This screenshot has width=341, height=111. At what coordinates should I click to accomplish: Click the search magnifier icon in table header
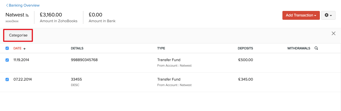[x=316, y=48]
